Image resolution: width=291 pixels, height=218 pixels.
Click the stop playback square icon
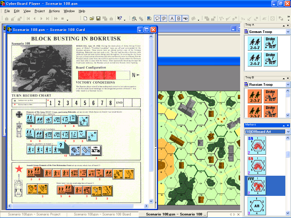tap(63, 18)
